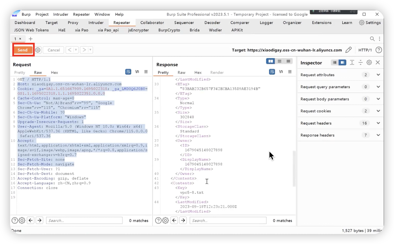Expand all Inspector sections icon
Viewport: 394px width, 244px height.
coord(352,63)
